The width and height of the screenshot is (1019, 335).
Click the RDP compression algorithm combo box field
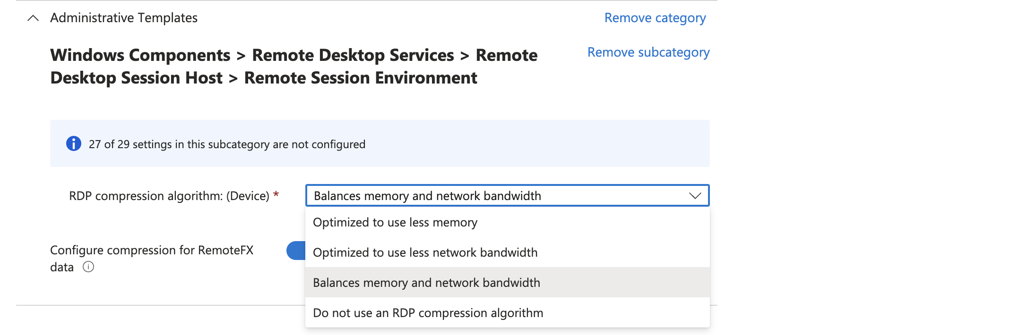496,196
